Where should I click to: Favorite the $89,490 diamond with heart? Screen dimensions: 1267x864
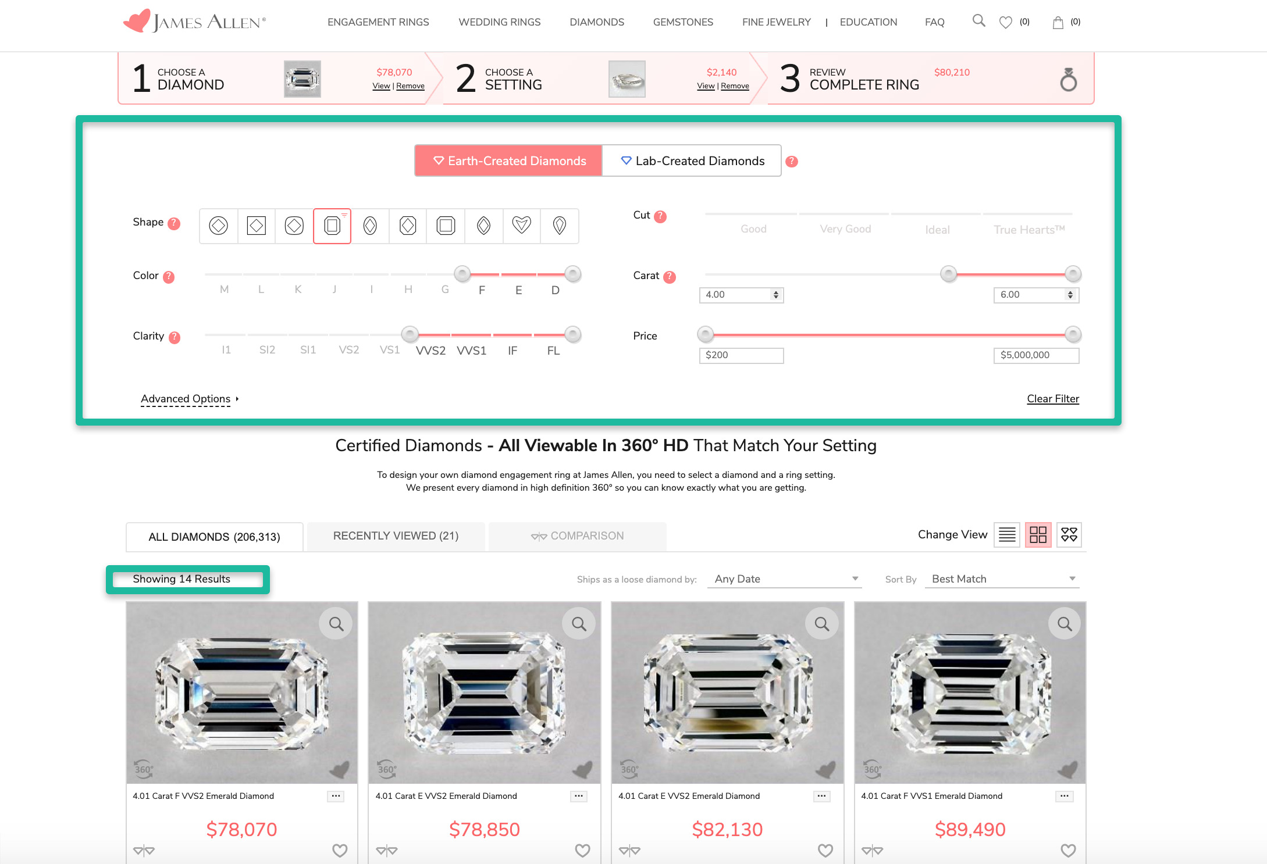tap(1068, 850)
